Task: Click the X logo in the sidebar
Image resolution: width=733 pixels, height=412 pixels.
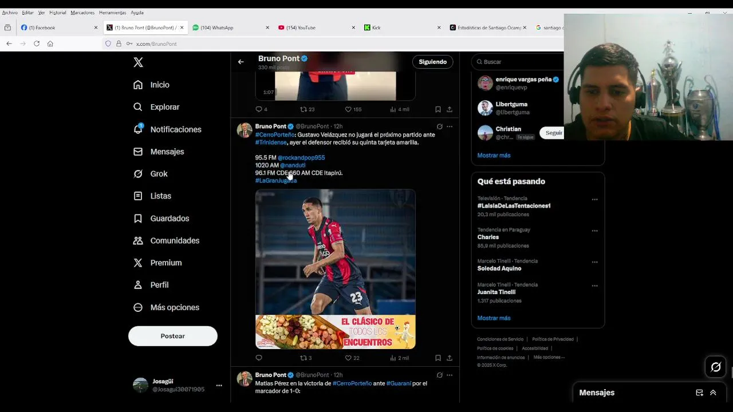Action: coord(138,62)
